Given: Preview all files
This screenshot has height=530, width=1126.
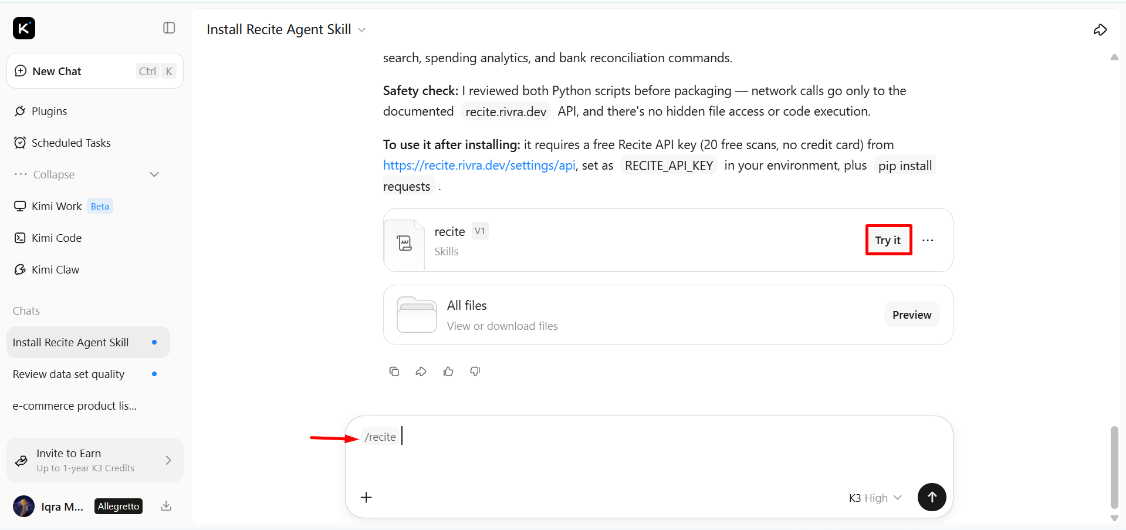Looking at the screenshot, I should 912,315.
